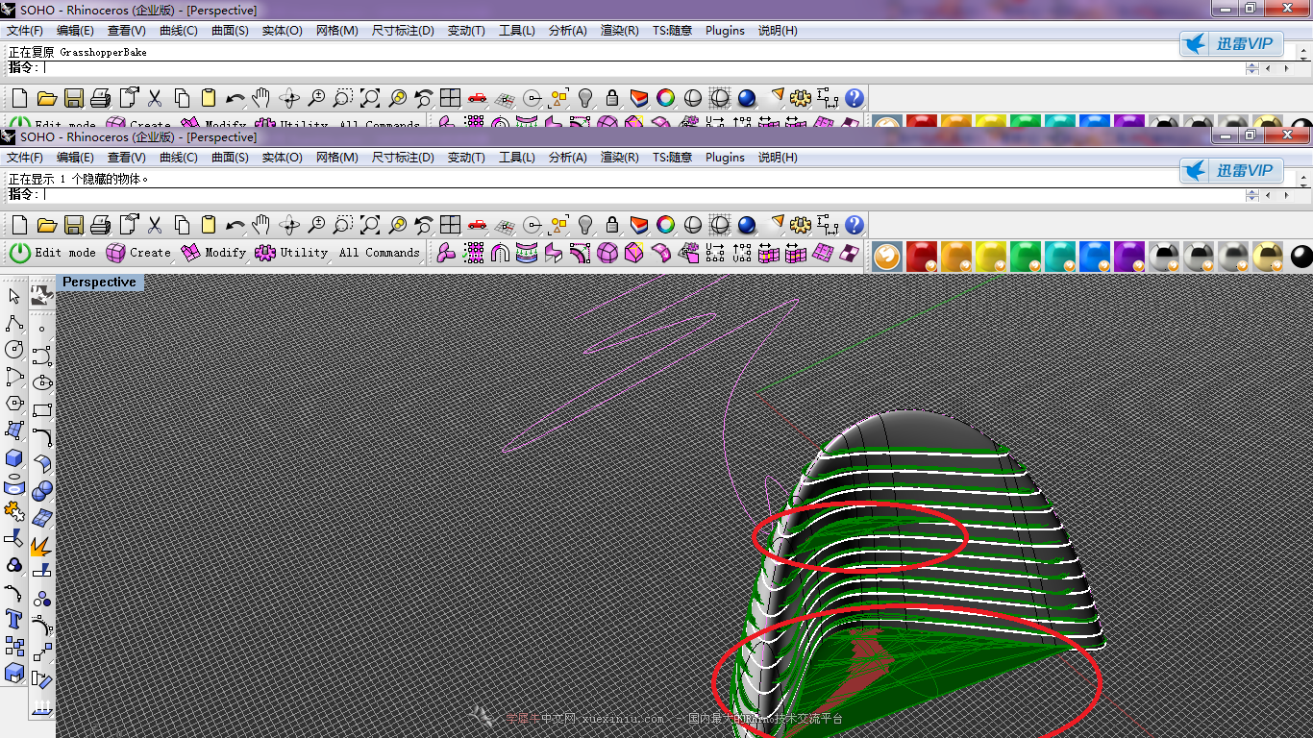Apply gold material ball in front window
This screenshot has height=738, width=1313.
tap(1268, 257)
